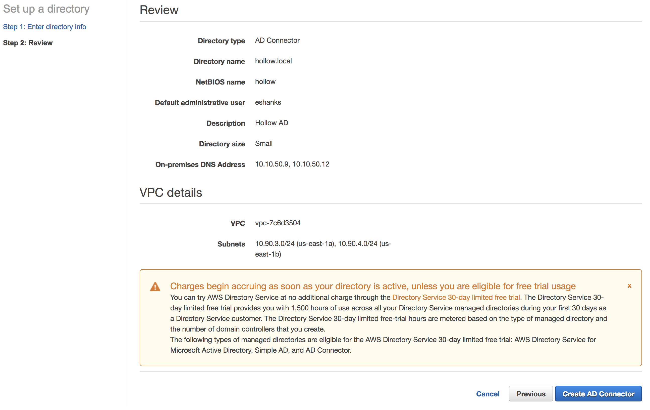This screenshot has width=650, height=410.
Task: Click the orange warning triangle icon
Action: pyautogui.click(x=155, y=286)
